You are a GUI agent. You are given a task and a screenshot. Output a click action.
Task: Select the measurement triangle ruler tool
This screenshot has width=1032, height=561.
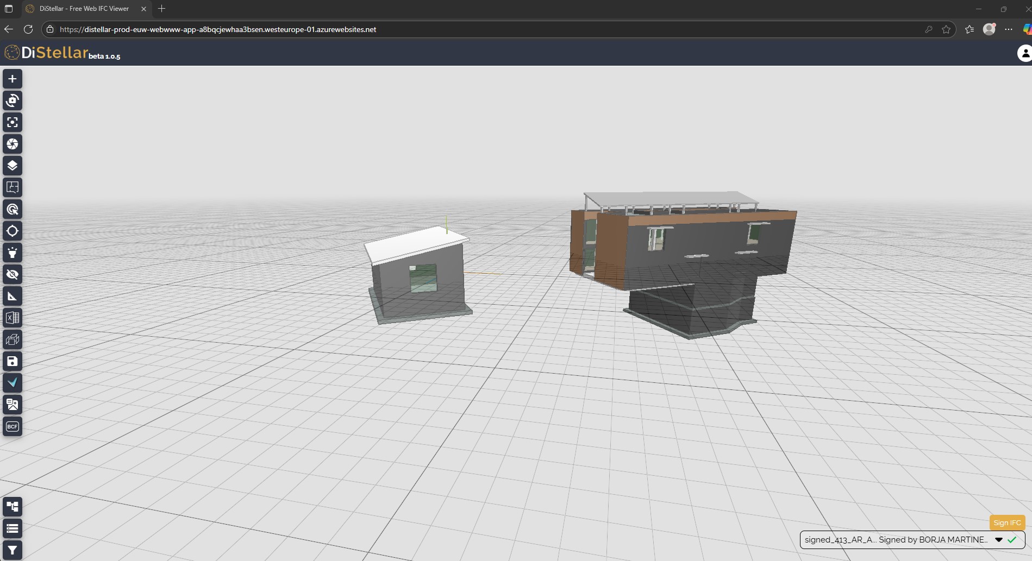(x=12, y=296)
